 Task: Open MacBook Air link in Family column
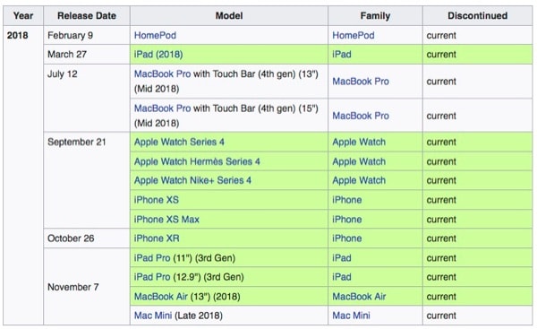[x=359, y=296]
